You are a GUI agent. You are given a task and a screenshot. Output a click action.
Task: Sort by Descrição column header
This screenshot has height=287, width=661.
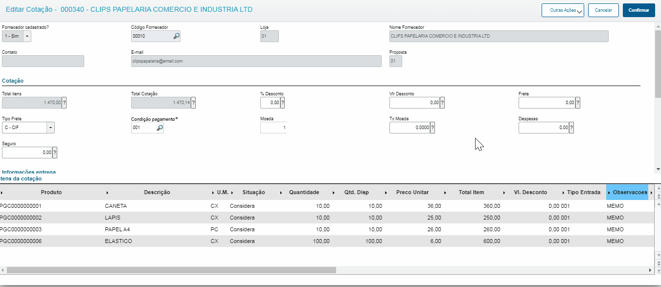pyautogui.click(x=157, y=192)
